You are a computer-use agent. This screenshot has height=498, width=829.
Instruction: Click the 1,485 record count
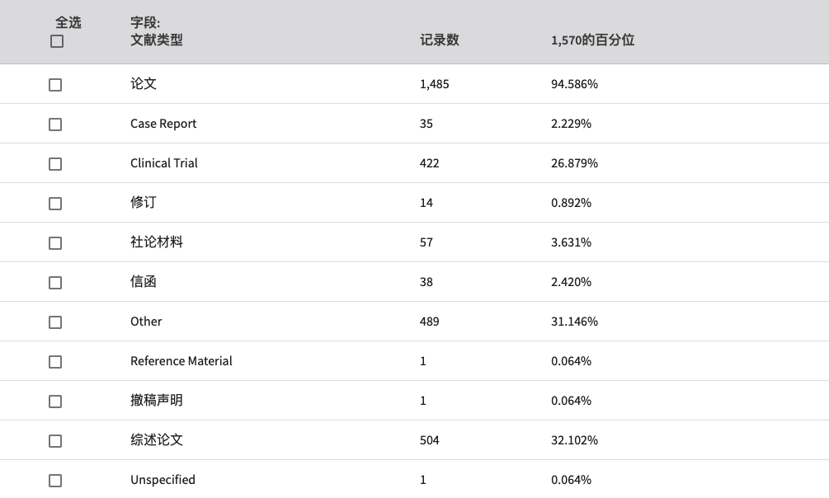[434, 84]
